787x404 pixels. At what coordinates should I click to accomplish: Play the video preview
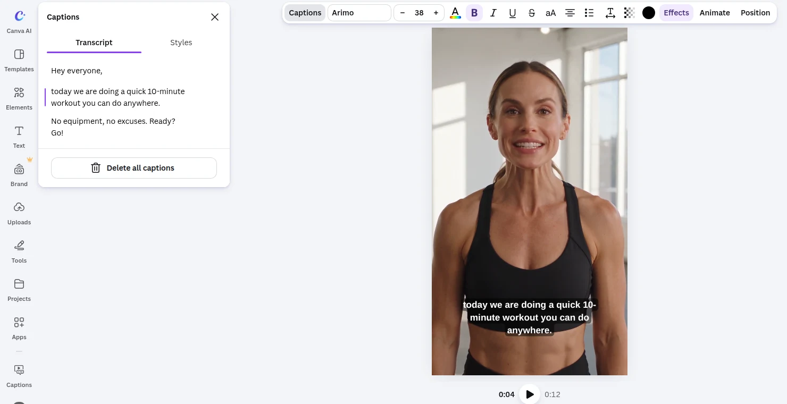(530, 394)
